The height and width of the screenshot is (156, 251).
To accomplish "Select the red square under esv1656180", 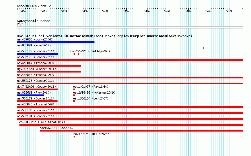I will pos(74,101).
